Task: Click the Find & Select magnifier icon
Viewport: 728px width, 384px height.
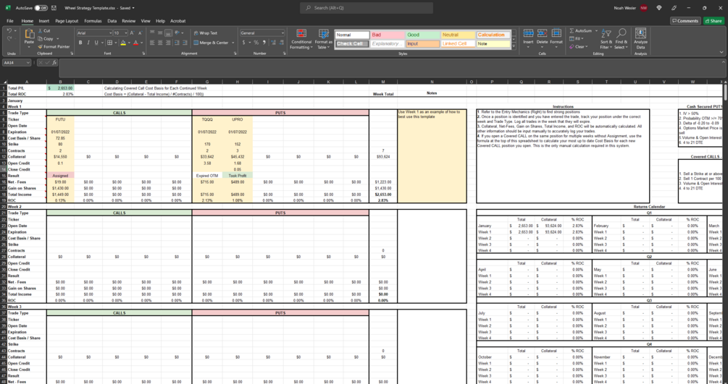Action: (622, 33)
